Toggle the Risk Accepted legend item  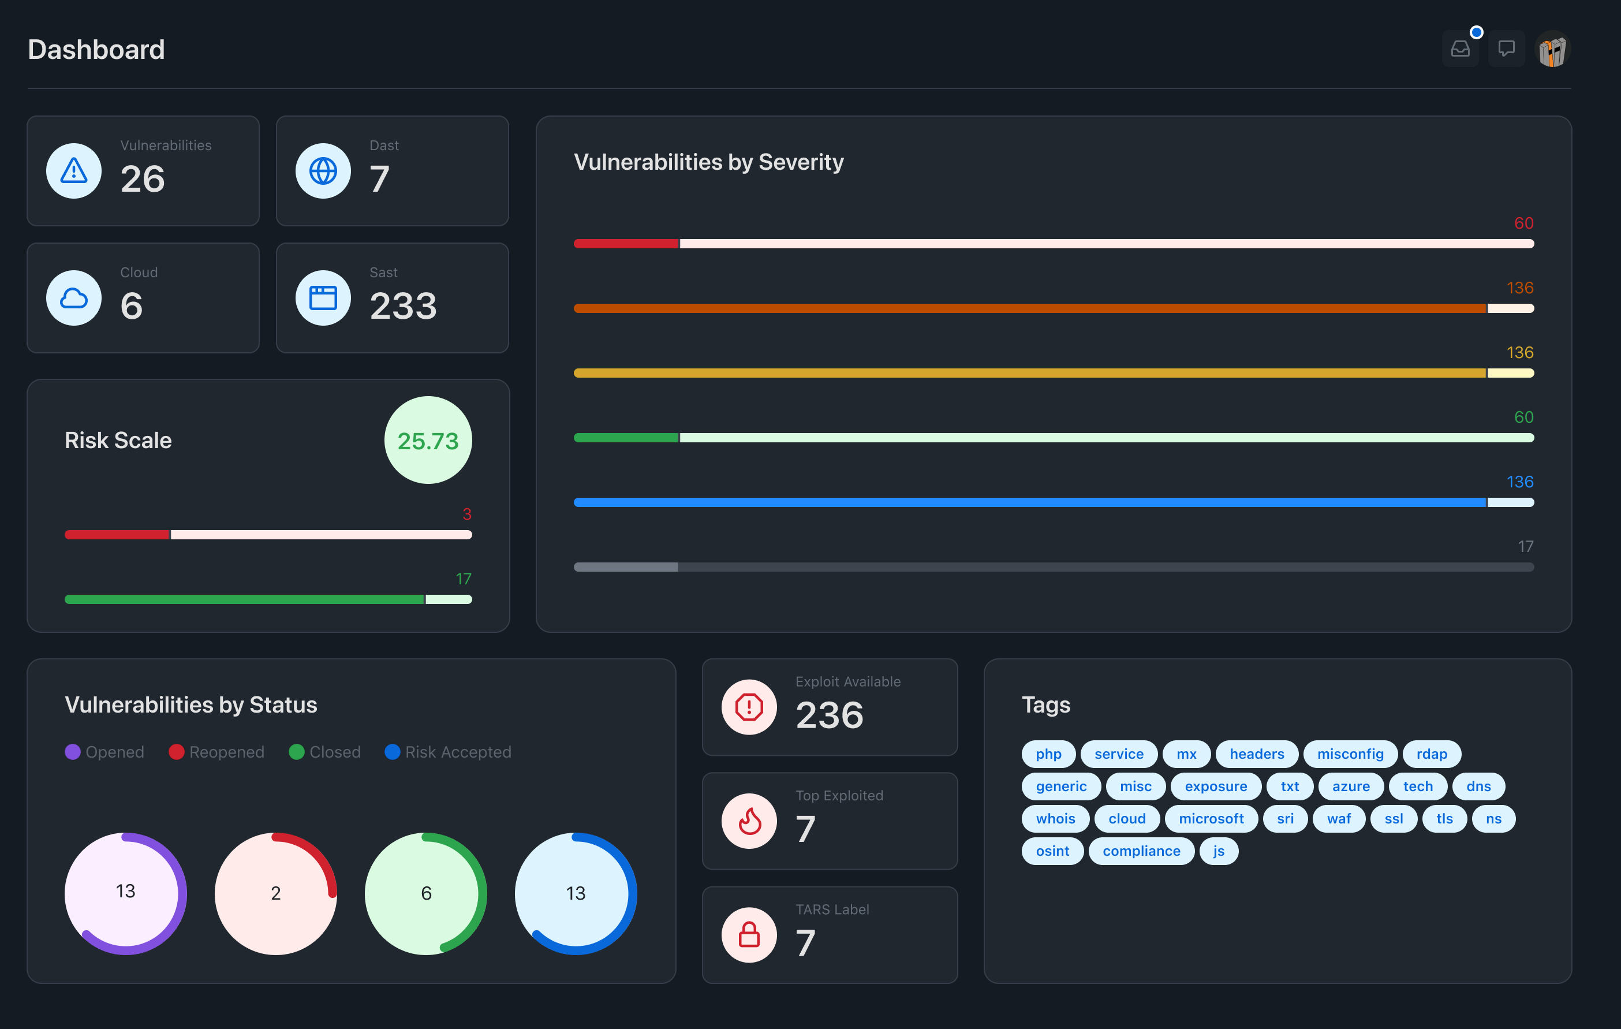[447, 752]
